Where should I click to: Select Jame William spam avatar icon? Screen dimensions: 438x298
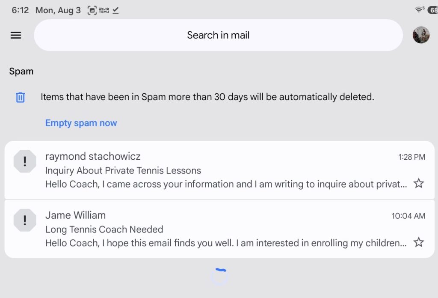pos(25,220)
